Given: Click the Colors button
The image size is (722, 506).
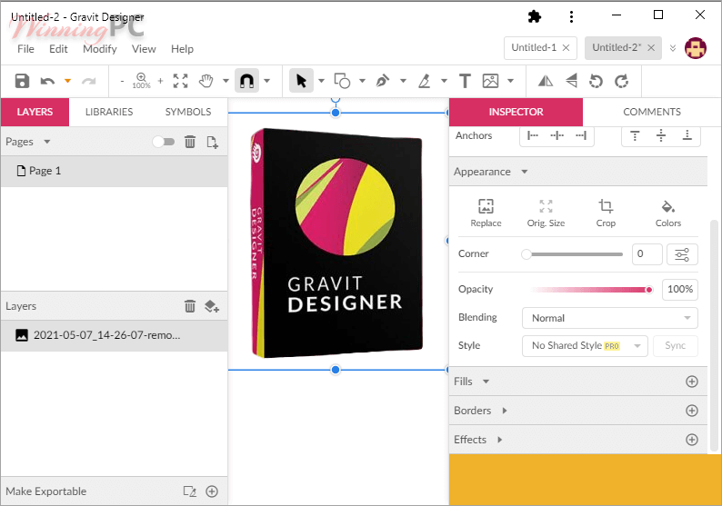Looking at the screenshot, I should (x=668, y=213).
